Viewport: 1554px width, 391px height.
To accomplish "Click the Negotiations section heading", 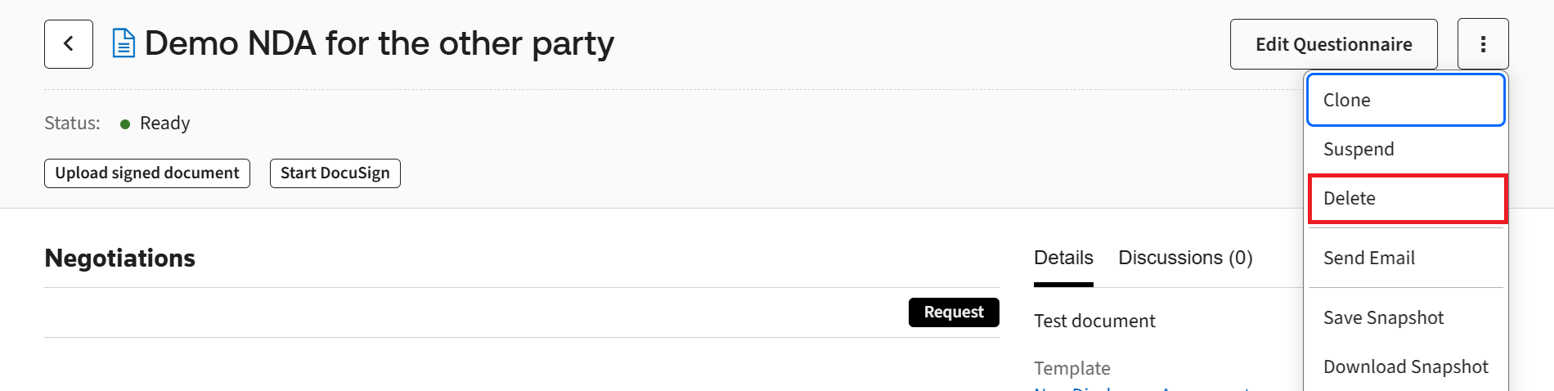I will [x=120, y=258].
